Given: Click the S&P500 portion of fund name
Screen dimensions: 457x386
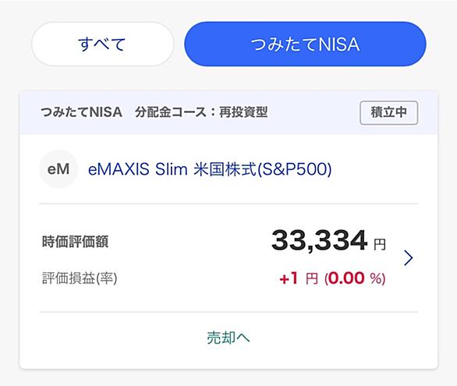Looking at the screenshot, I should (295, 169).
